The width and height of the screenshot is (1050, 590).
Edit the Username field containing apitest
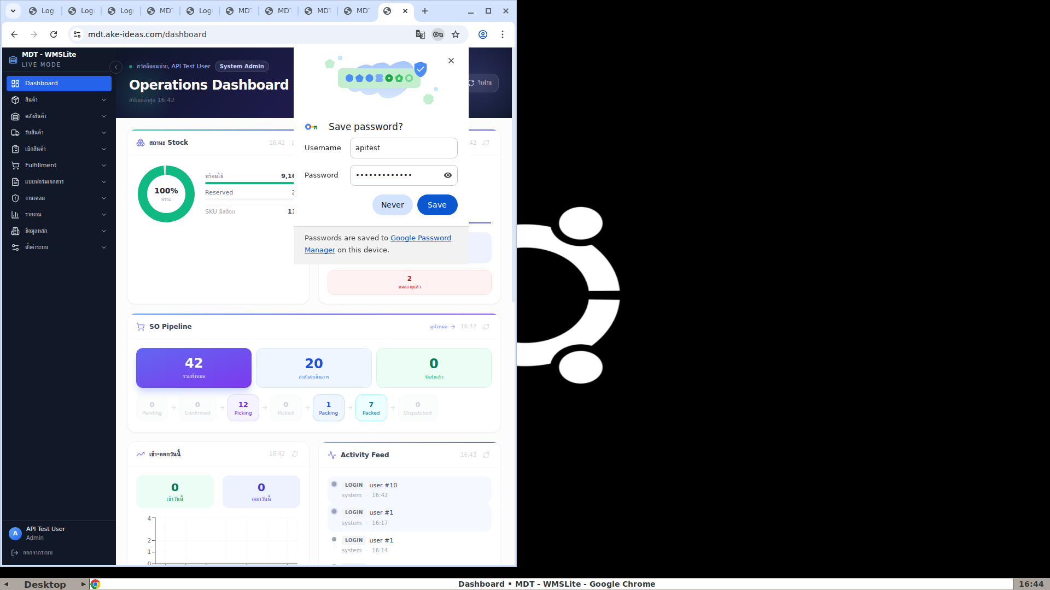coord(404,148)
